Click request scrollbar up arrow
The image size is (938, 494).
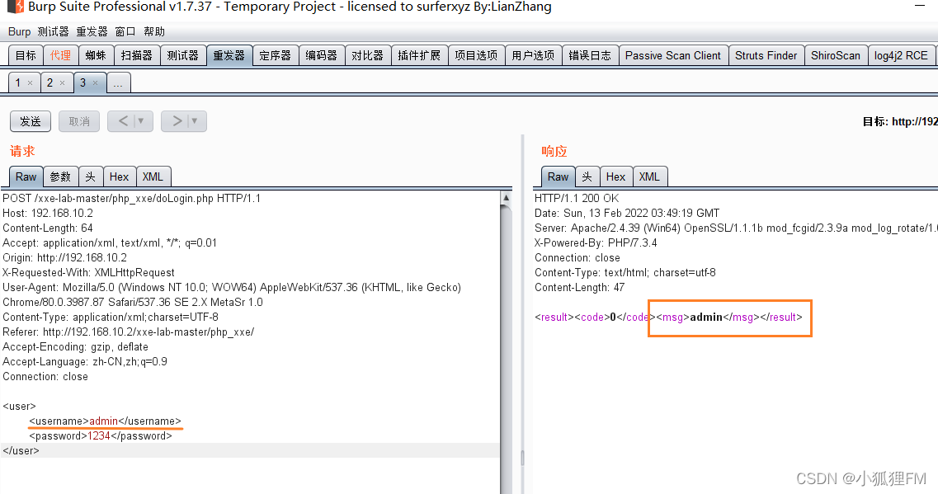(x=506, y=198)
